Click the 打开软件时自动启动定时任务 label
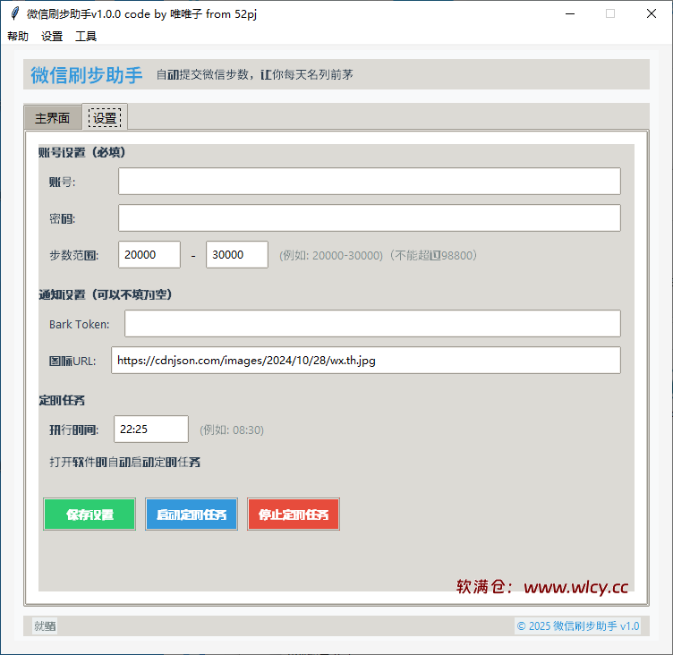This screenshot has height=655, width=673. (x=125, y=463)
